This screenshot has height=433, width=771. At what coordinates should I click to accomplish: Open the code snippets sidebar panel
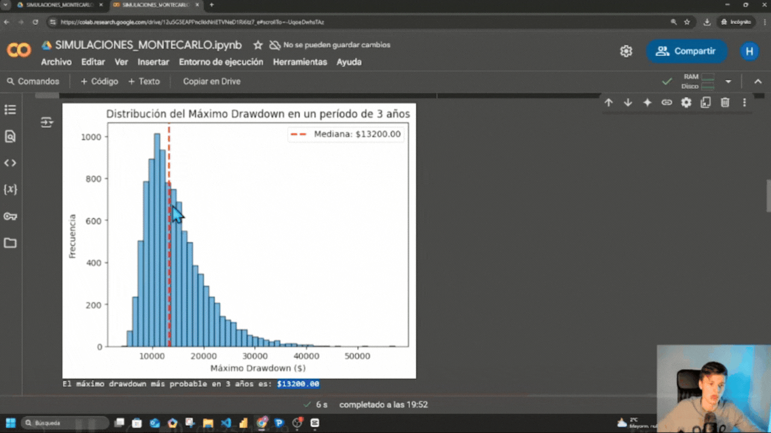tap(10, 163)
